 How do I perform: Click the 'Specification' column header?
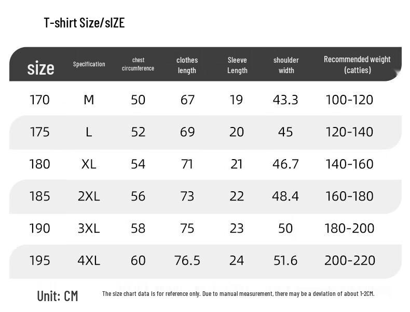click(x=89, y=64)
